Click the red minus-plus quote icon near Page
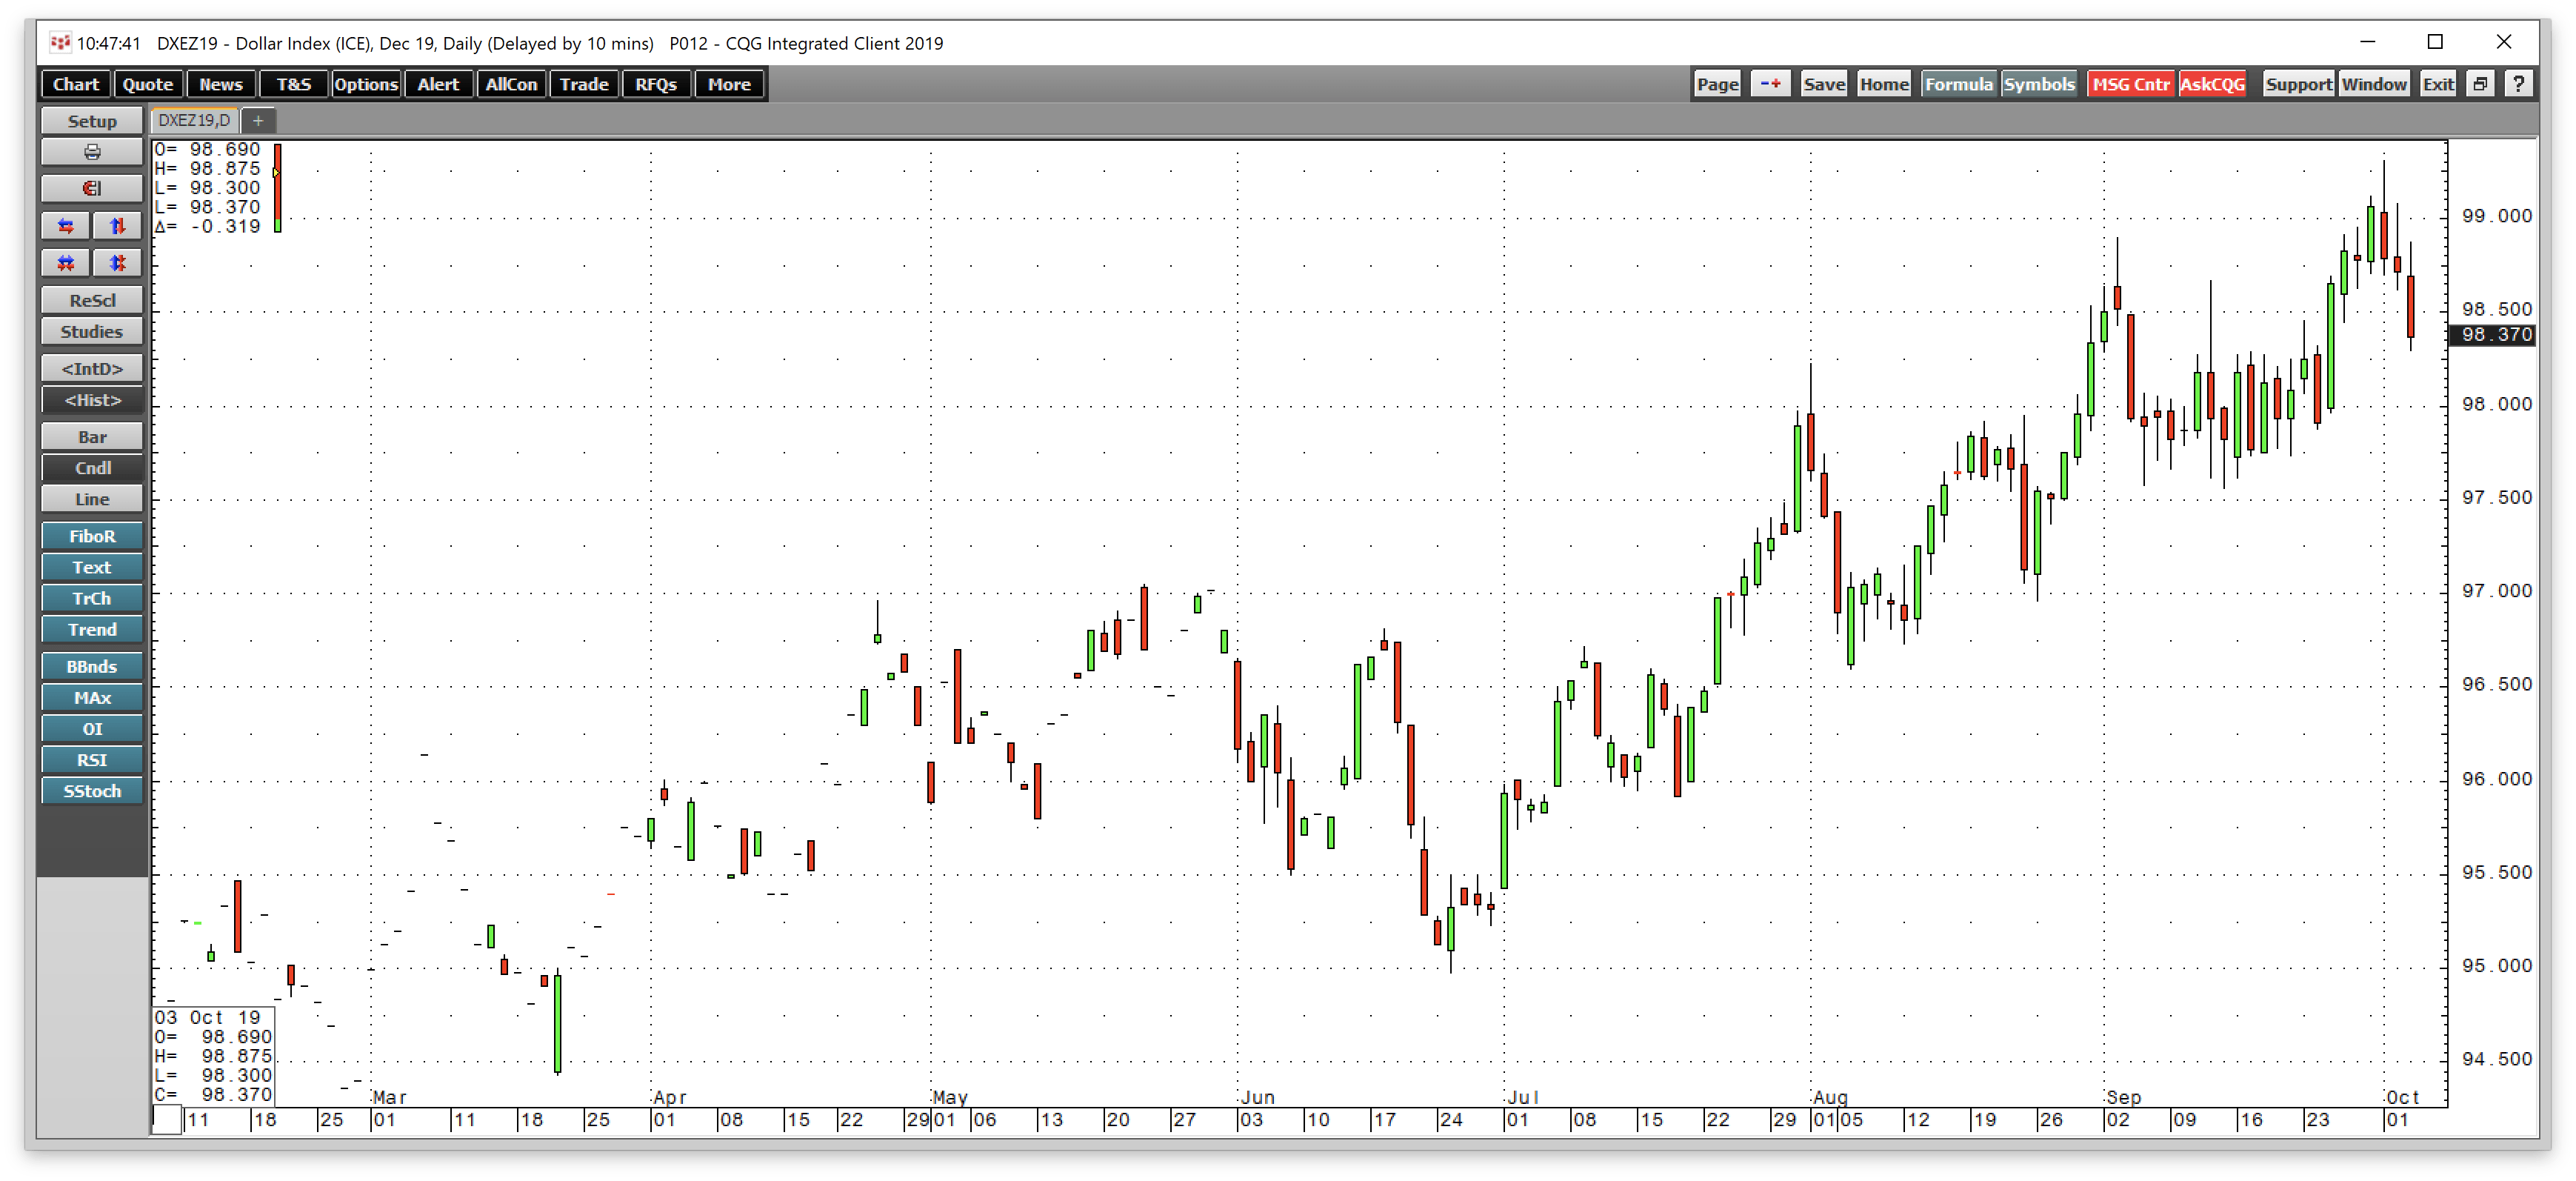 tap(1770, 83)
